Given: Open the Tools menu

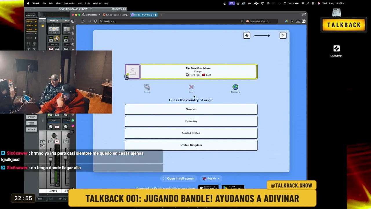Looking at the screenshot, I should pyautogui.click(x=87, y=3).
